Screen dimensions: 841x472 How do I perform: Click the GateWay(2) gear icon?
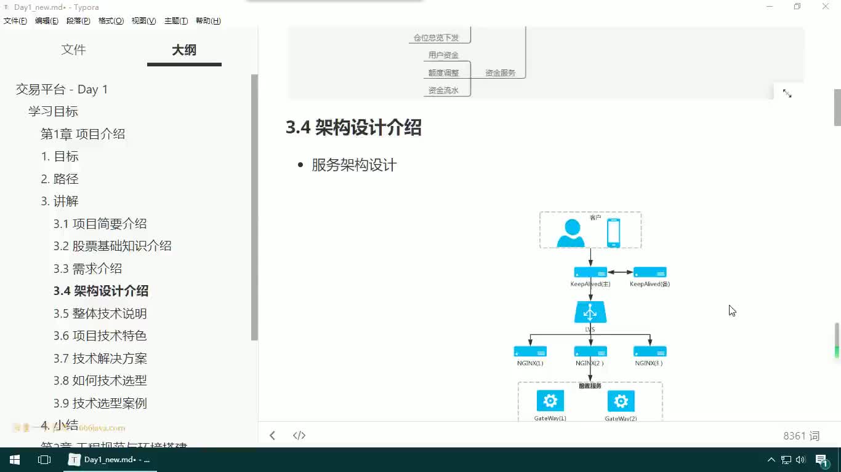(x=621, y=401)
